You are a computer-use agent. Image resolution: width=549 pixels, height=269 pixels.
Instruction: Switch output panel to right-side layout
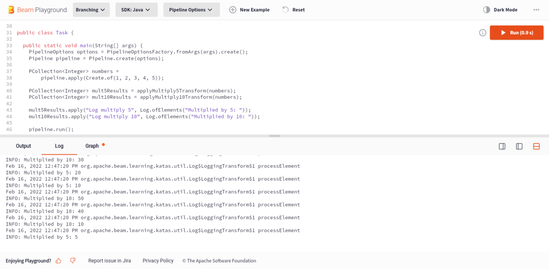tap(502, 146)
